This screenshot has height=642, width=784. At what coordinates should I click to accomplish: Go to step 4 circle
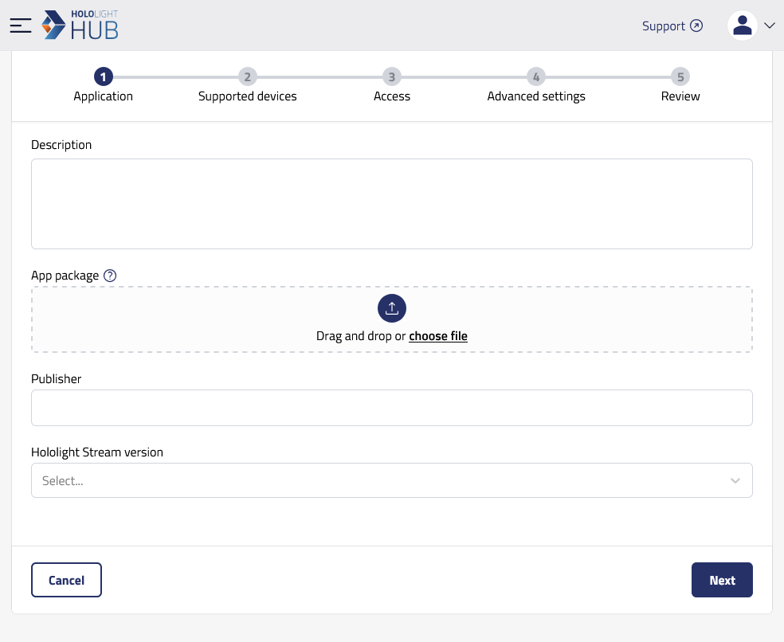point(536,77)
